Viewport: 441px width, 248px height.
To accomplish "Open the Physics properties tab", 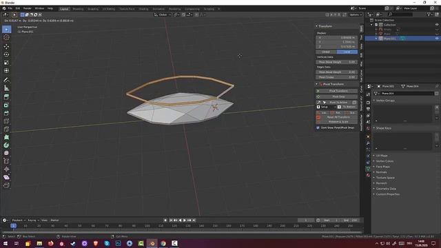I will point(368,156).
